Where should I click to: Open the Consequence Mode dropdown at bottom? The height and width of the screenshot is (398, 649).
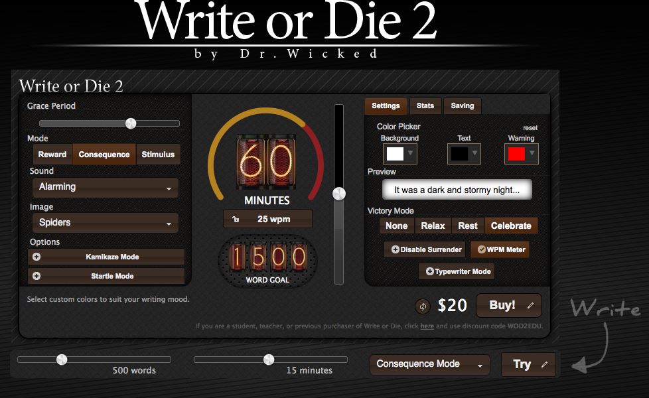click(x=429, y=364)
